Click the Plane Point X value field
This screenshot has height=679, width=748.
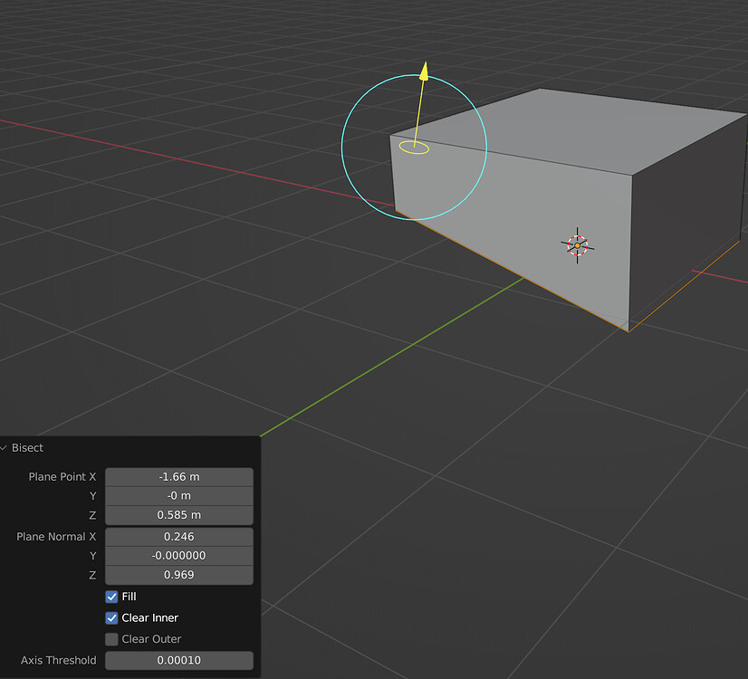tap(178, 476)
